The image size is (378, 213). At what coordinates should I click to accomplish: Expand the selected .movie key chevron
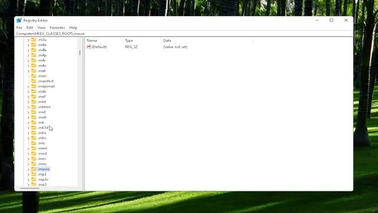[x=28, y=169]
